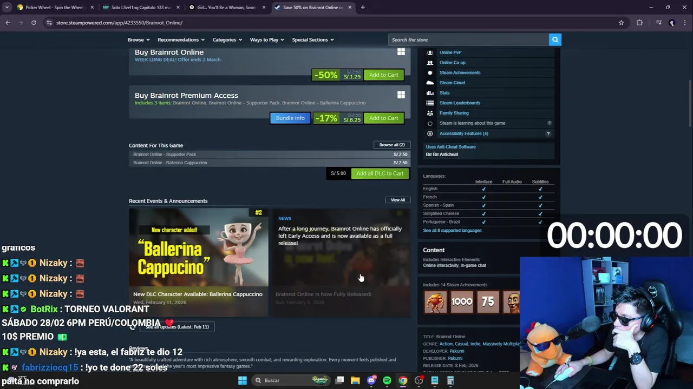The width and height of the screenshot is (693, 389).
Task: Open Brainrot Online - Ballerina Cappuccino DLC row
Action: pyautogui.click(x=270, y=163)
